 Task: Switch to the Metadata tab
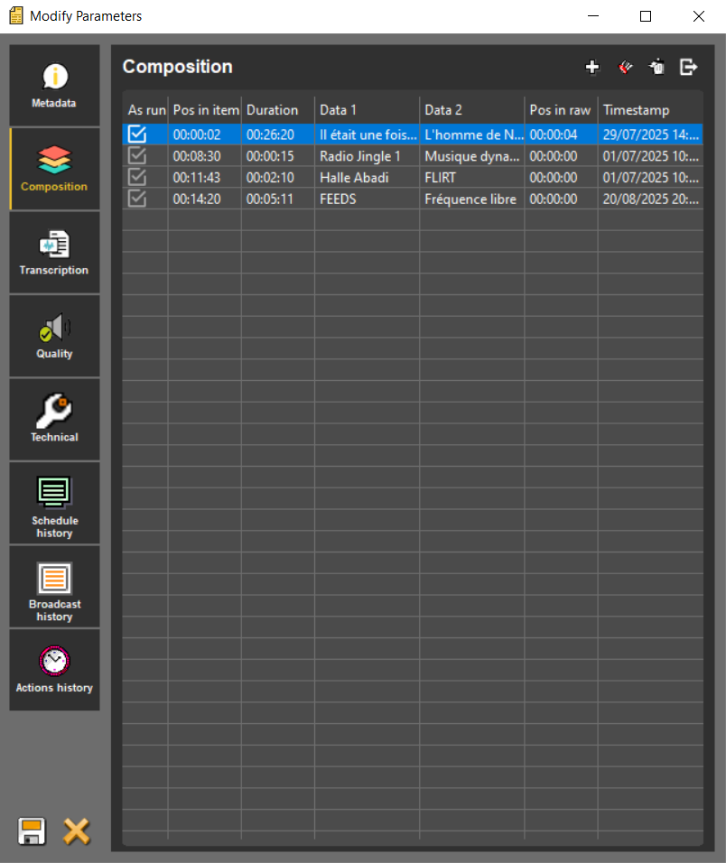coord(54,85)
